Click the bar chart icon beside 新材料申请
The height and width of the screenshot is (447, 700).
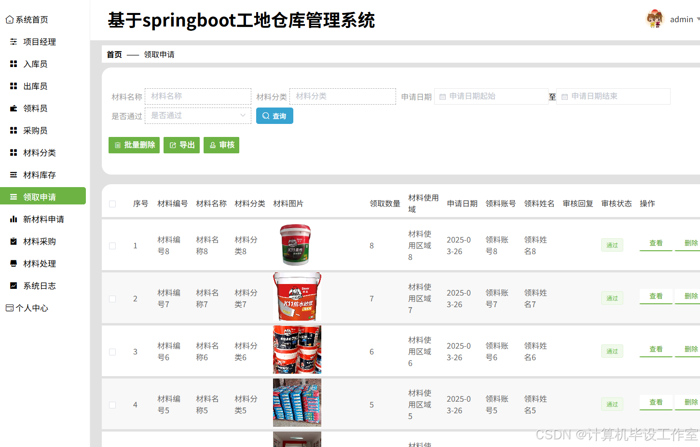click(x=14, y=219)
